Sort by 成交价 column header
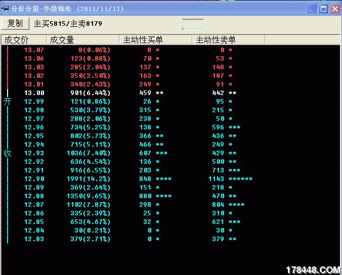This screenshot has height=275, width=342. click(x=24, y=40)
